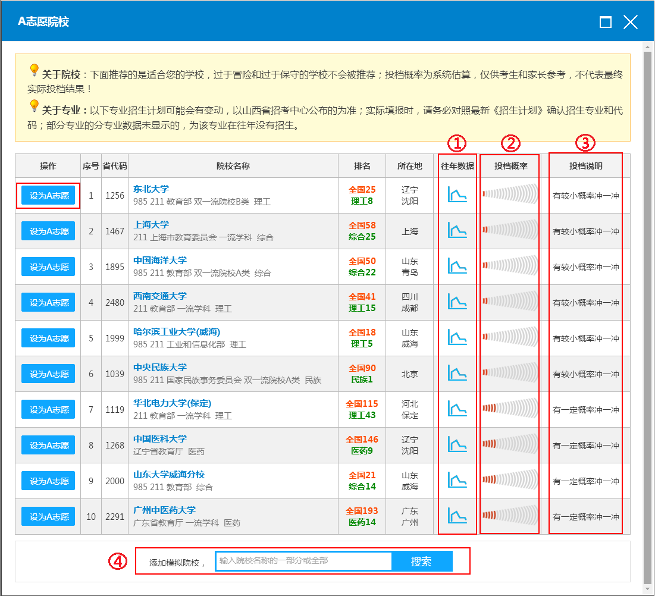Image resolution: width=655 pixels, height=596 pixels.
Task: Open the 上海大学 school name link
Action: click(151, 225)
